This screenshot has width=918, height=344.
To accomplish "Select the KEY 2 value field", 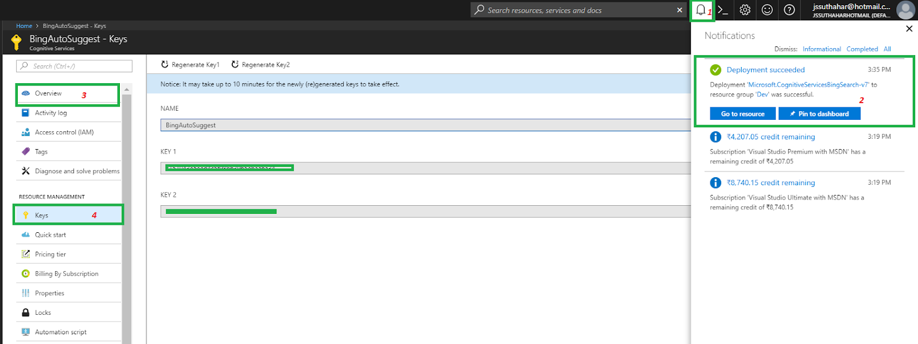I will (x=425, y=212).
